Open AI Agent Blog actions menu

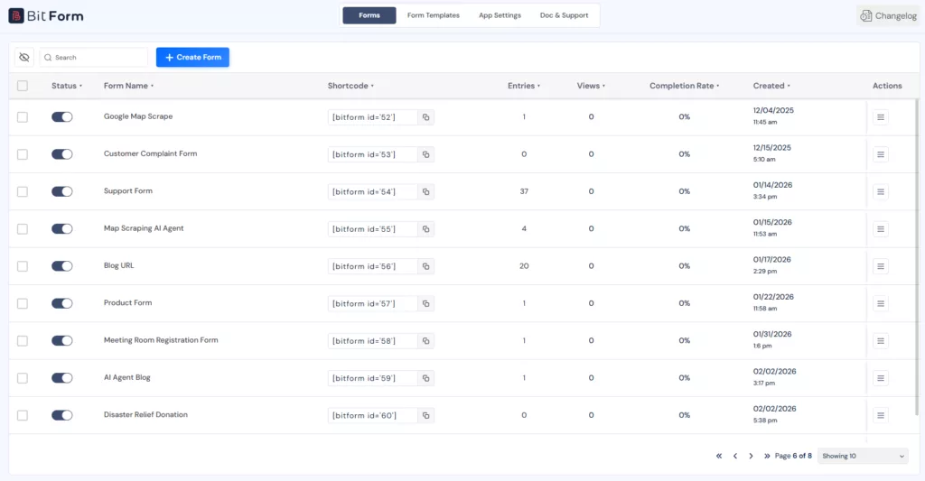[x=880, y=378]
